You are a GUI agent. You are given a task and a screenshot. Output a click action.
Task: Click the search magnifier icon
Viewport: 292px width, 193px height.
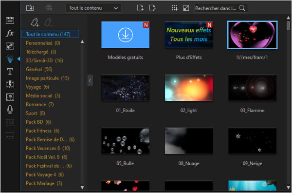coord(242,8)
